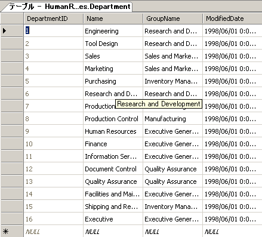Select row header for department 2
Image resolution: width=262 pixels, height=237 pixels.
tap(12, 44)
